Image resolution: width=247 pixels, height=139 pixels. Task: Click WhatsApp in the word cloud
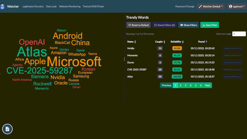point(77,54)
